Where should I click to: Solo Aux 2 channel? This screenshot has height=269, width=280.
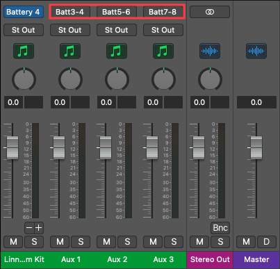click(127, 242)
